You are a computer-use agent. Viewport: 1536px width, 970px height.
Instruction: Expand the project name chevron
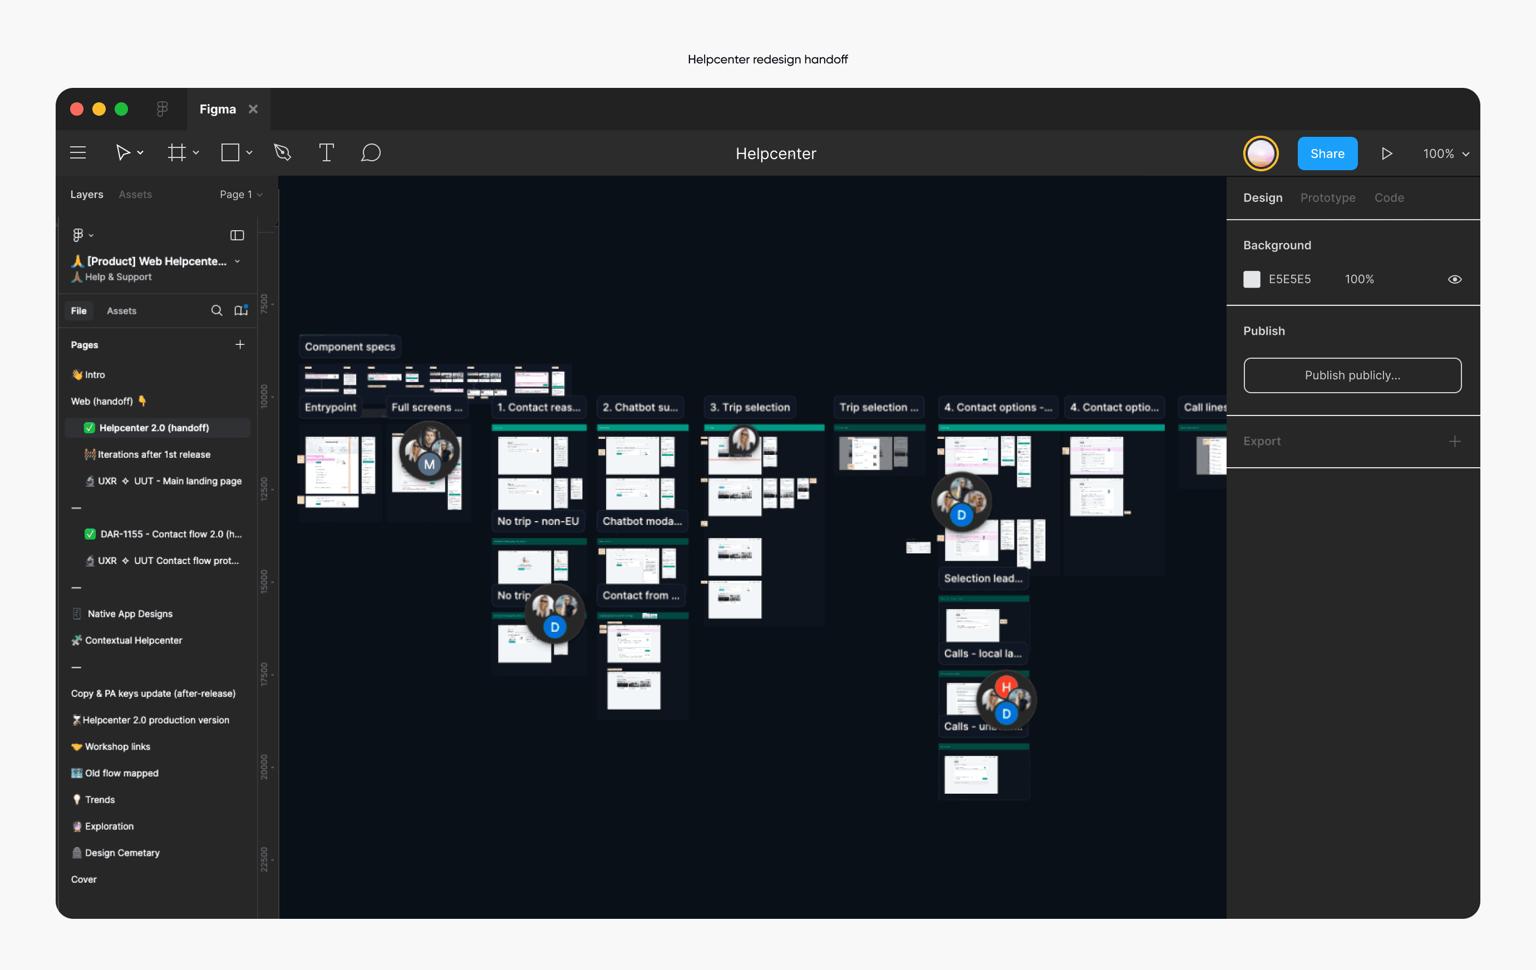tap(237, 261)
